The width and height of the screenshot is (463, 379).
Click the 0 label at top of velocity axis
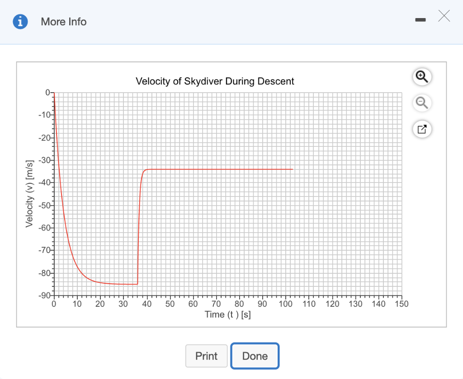pos(48,93)
